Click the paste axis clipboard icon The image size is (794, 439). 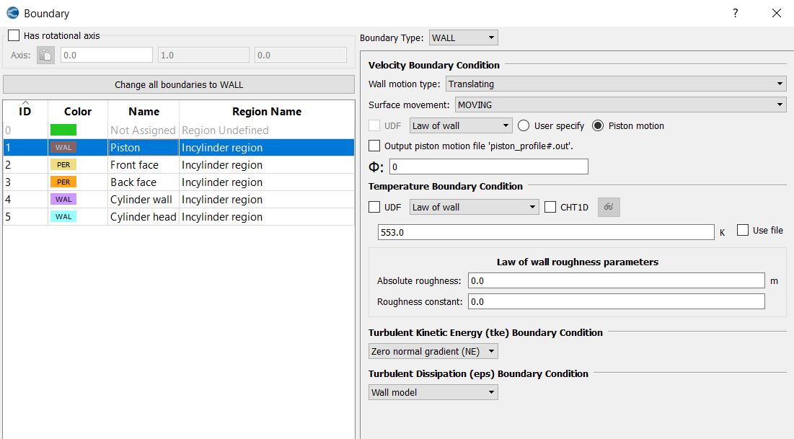[x=45, y=56]
